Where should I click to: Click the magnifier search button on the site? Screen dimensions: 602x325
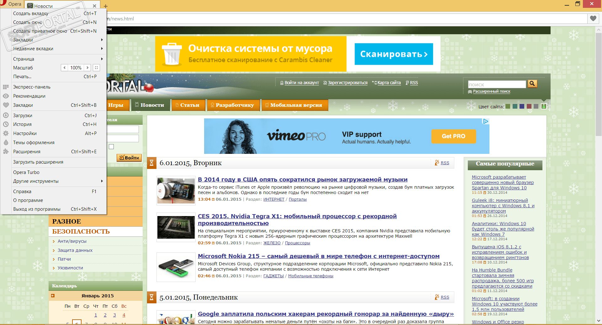(532, 84)
